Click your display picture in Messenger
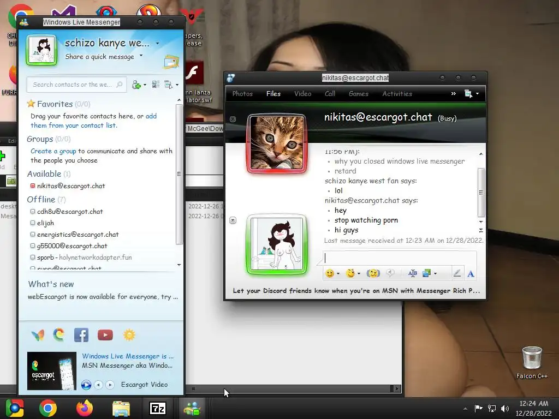The height and width of the screenshot is (419, 559). click(41, 50)
